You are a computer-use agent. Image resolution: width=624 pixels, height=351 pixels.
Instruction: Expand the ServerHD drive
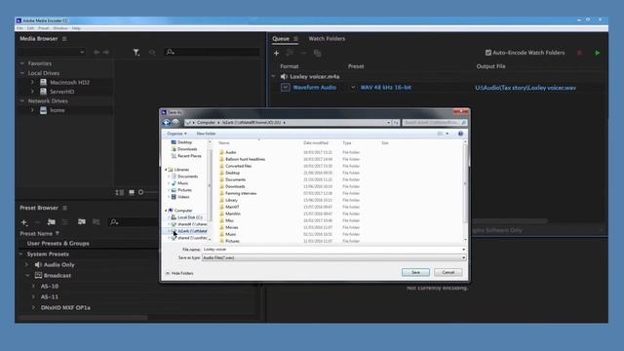32,91
